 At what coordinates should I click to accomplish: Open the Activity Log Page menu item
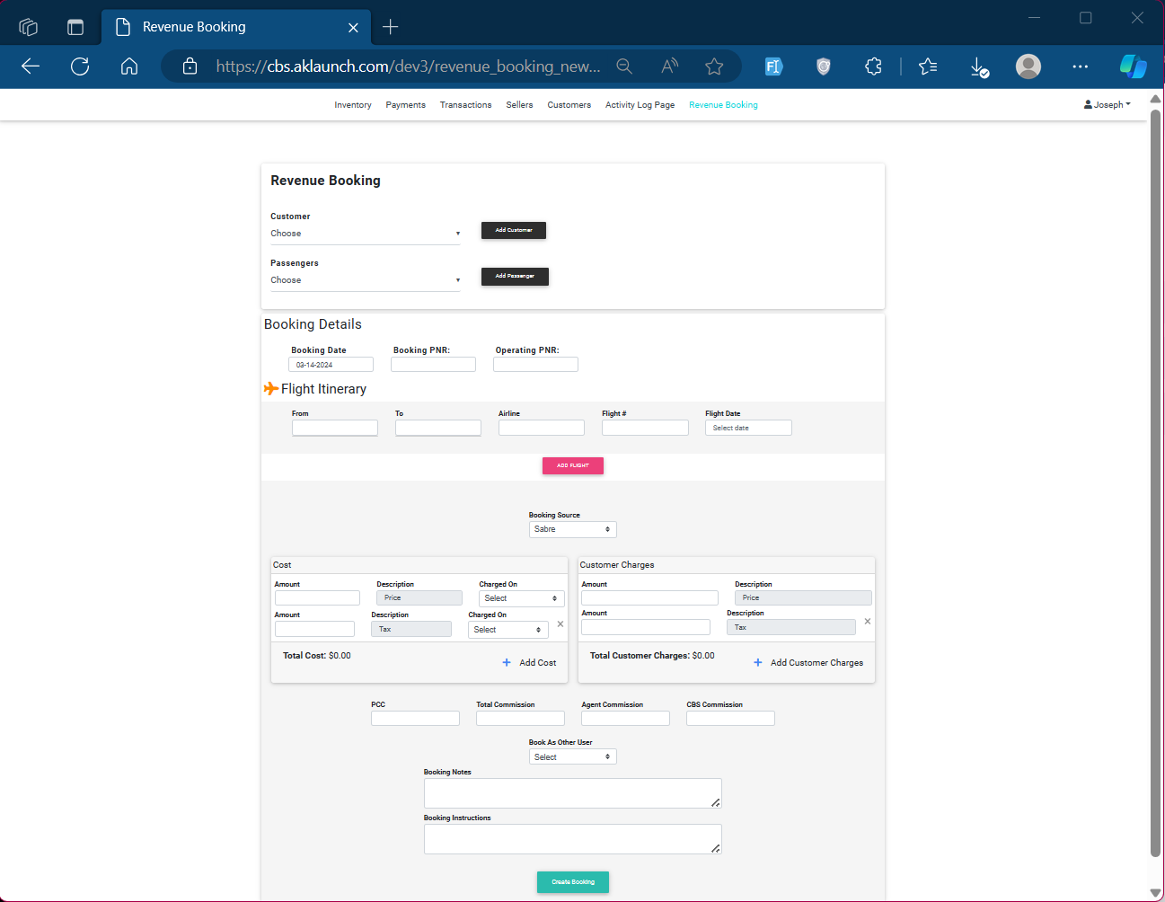click(x=640, y=105)
